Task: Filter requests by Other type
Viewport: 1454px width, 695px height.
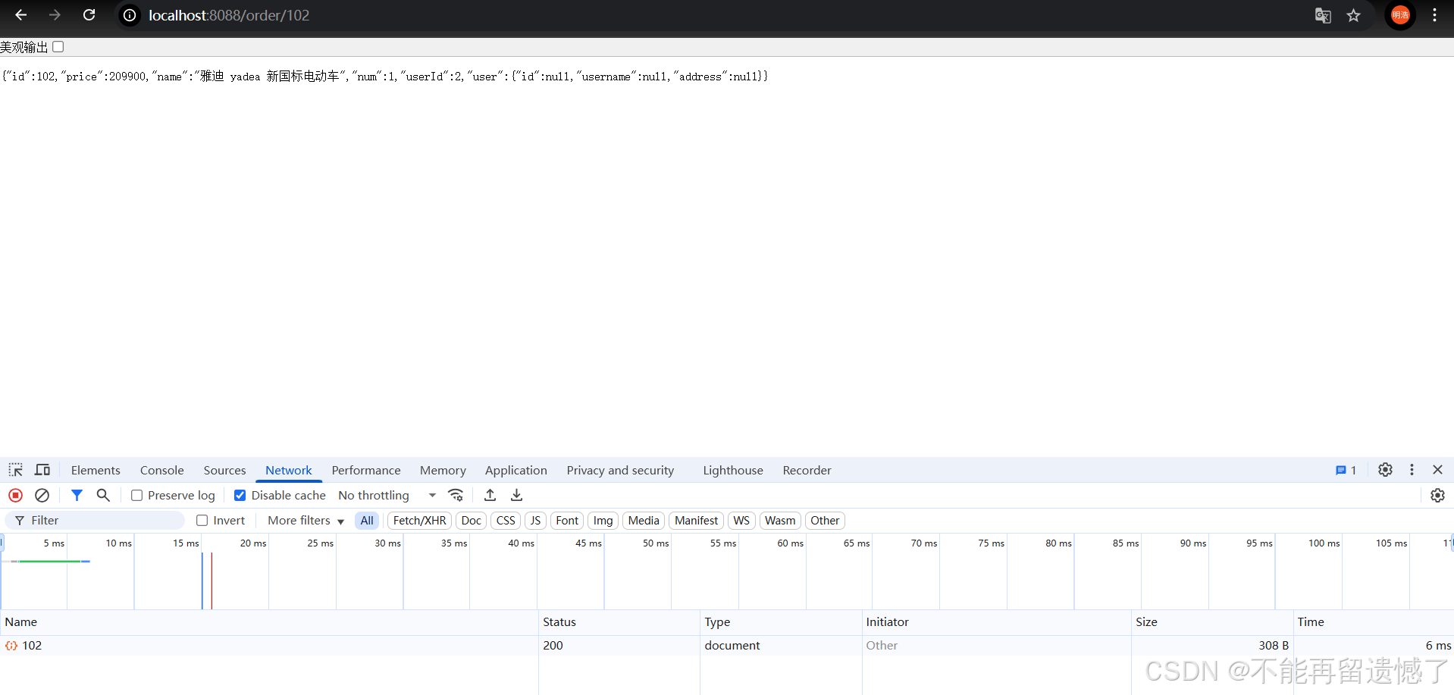Action: (825, 520)
